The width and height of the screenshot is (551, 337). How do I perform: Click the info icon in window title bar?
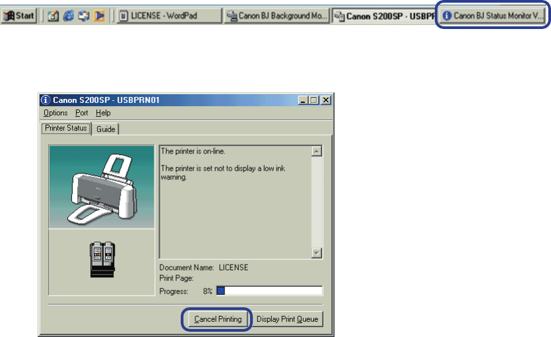click(x=46, y=100)
